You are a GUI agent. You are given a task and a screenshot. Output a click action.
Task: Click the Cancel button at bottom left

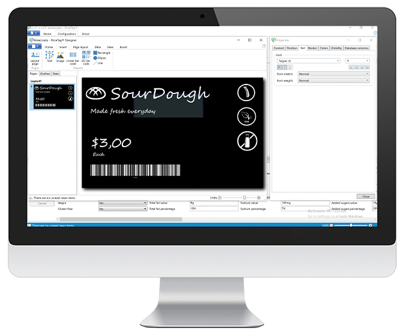coord(41,203)
